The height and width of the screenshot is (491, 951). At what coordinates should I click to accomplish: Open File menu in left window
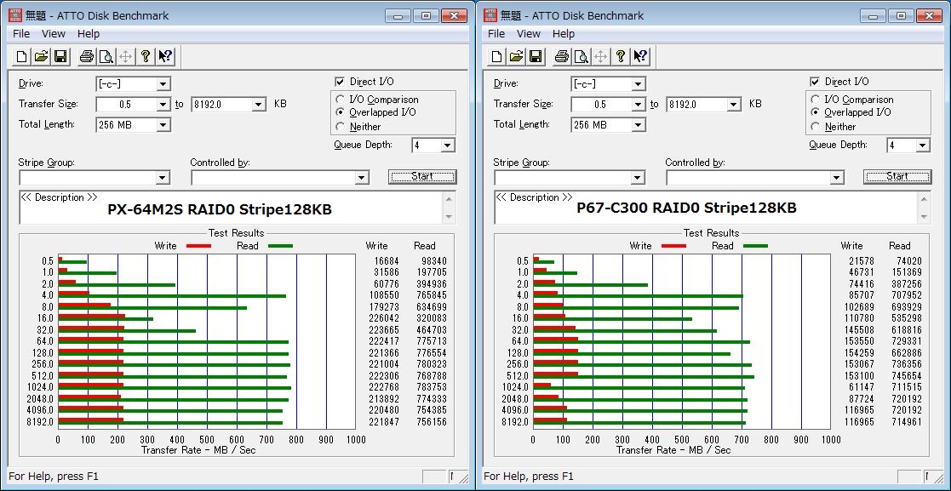pos(21,34)
